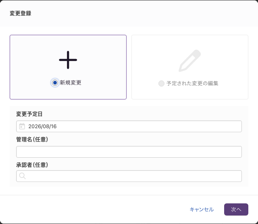Click the 承認者(任意) label
Viewport: 258px width, 224px height.
tap(32, 165)
